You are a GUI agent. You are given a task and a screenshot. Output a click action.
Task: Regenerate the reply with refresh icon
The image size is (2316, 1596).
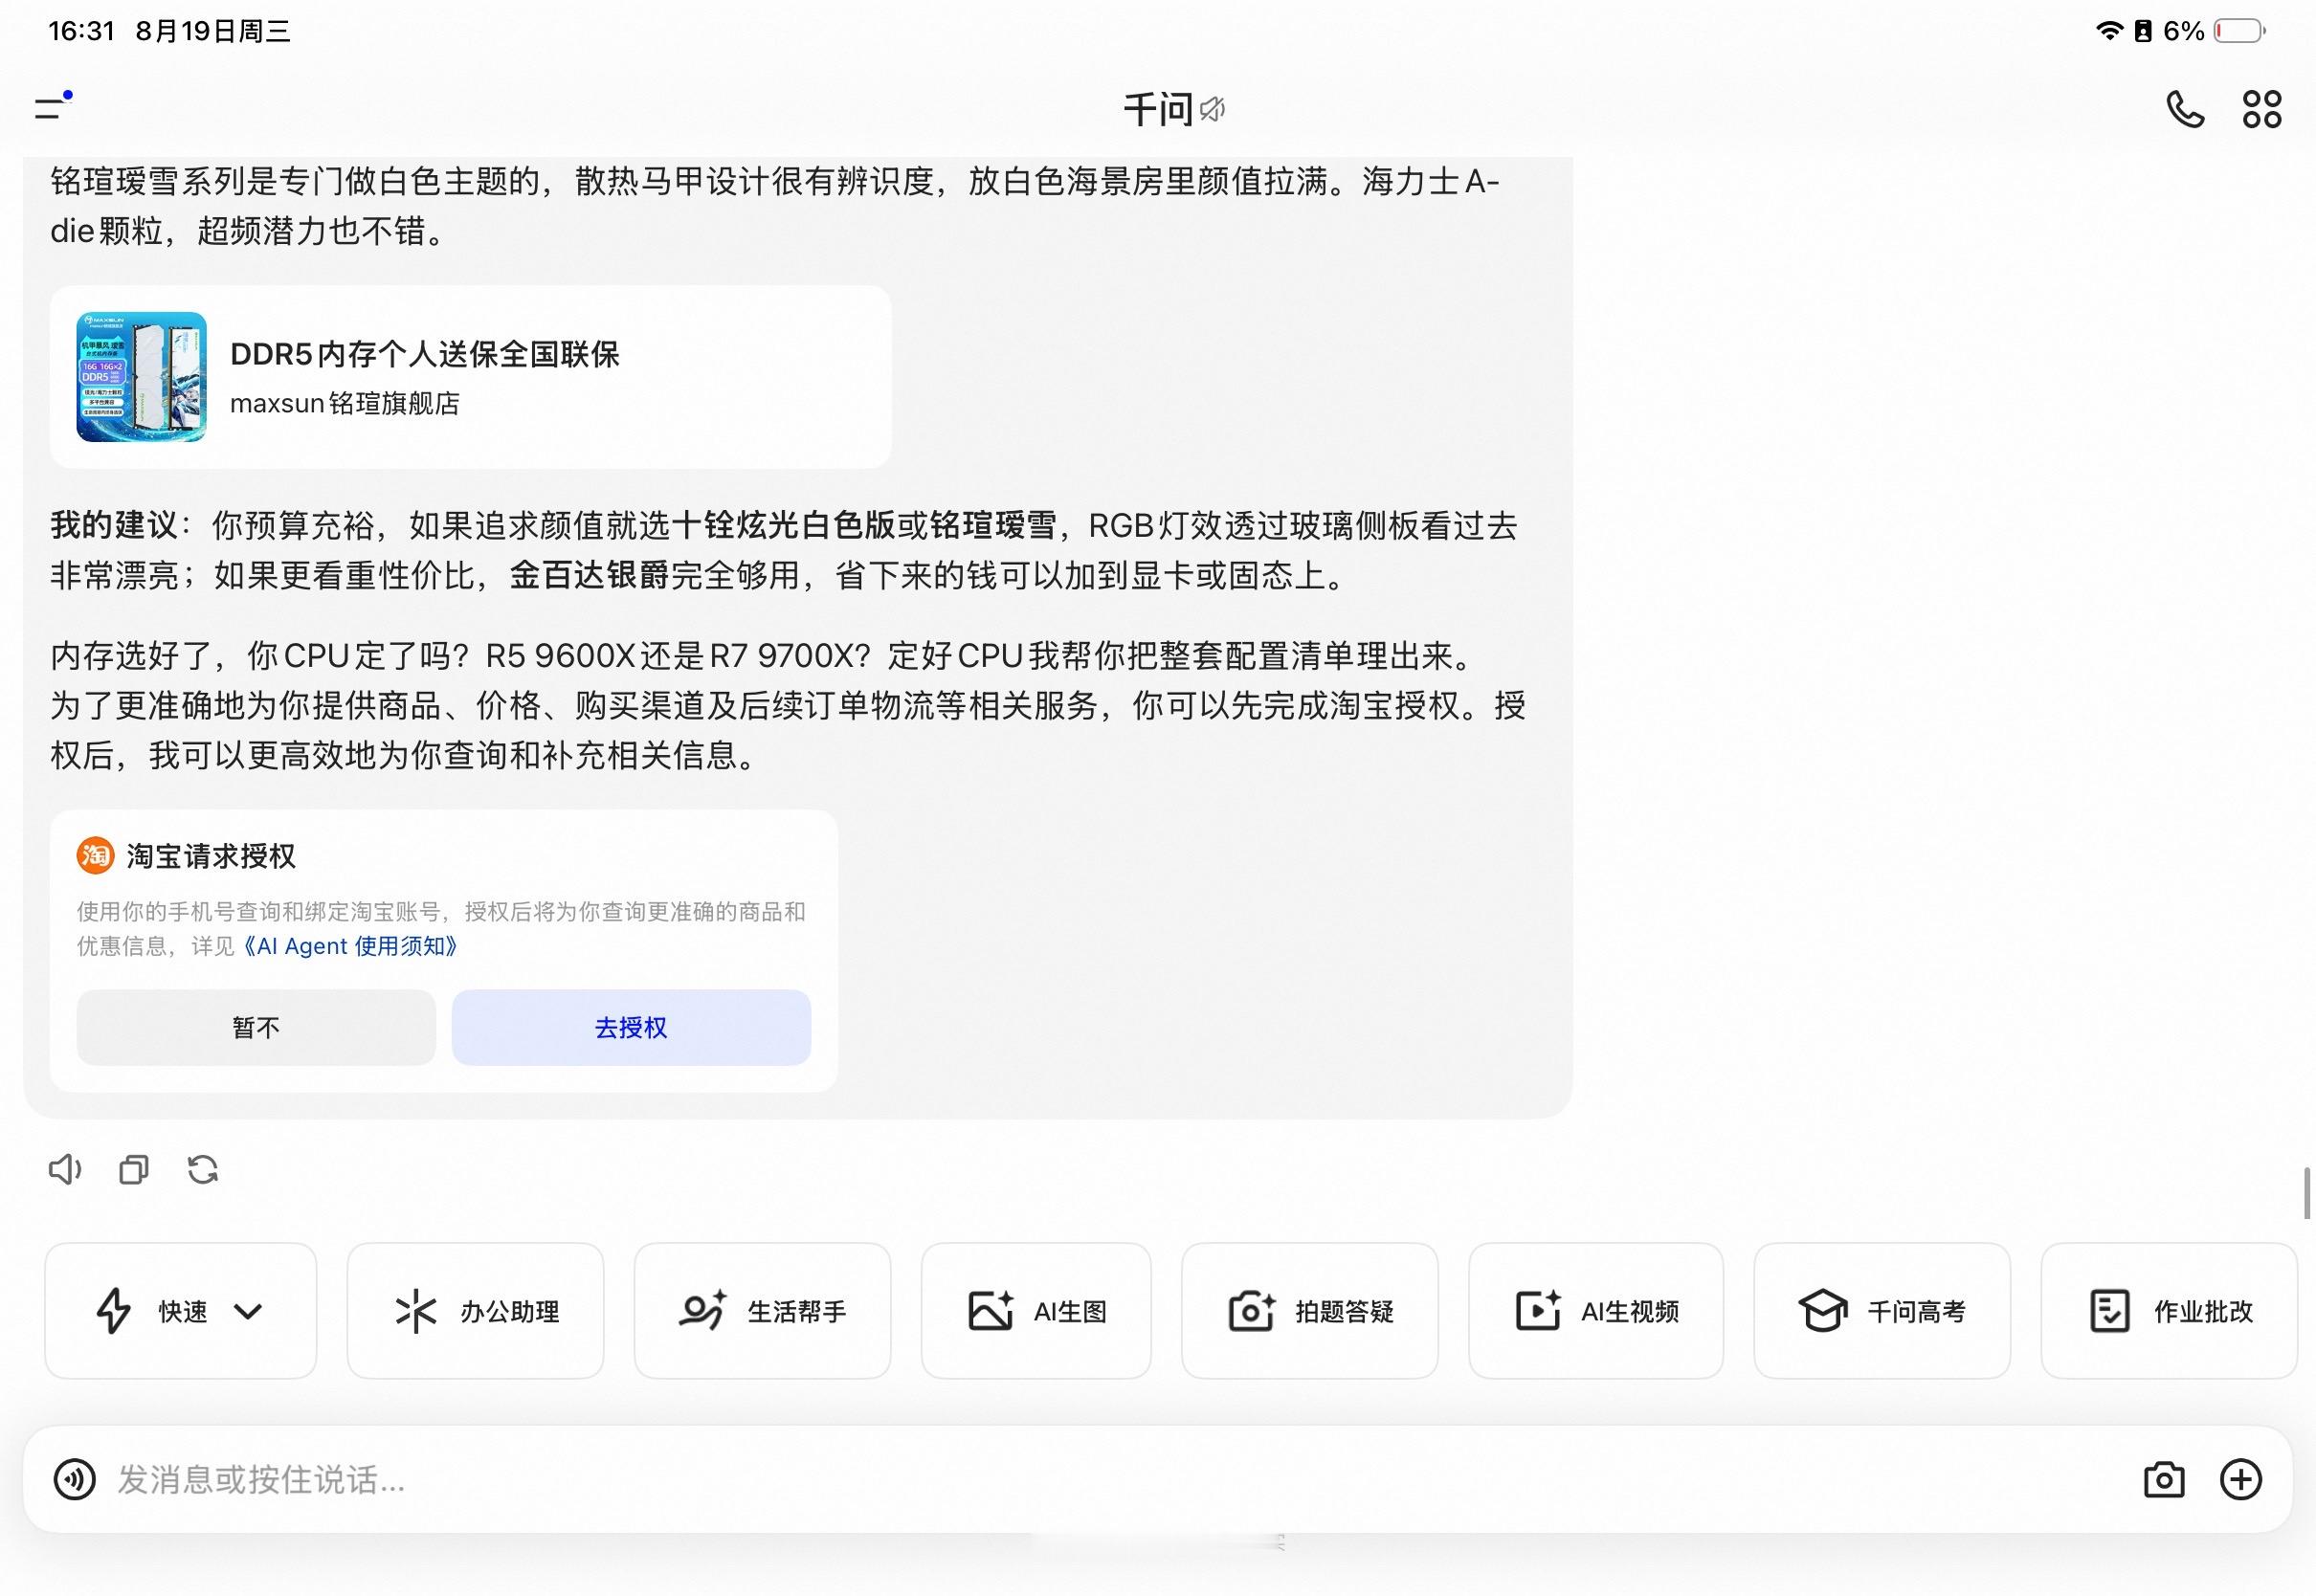(x=203, y=1169)
